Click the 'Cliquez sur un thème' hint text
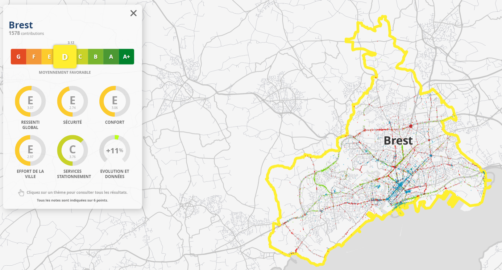502x270 pixels. 77,192
